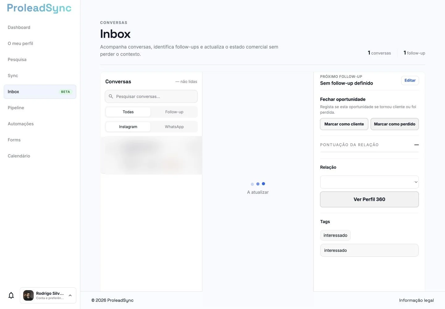Viewport: 445px width, 309px height.
Task: Click the 1 follow-up counter
Action: click(x=414, y=53)
